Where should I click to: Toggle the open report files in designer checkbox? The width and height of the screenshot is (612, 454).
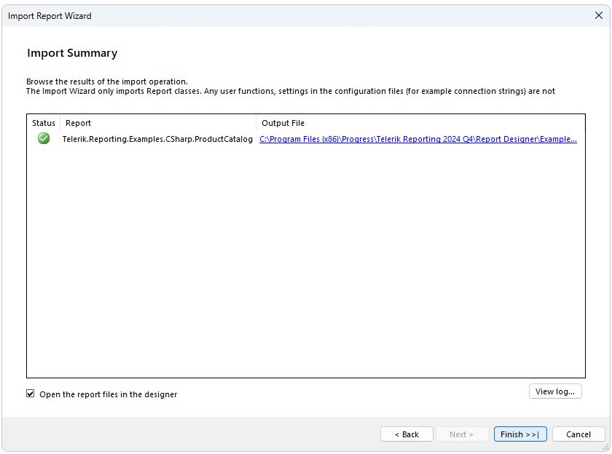31,394
